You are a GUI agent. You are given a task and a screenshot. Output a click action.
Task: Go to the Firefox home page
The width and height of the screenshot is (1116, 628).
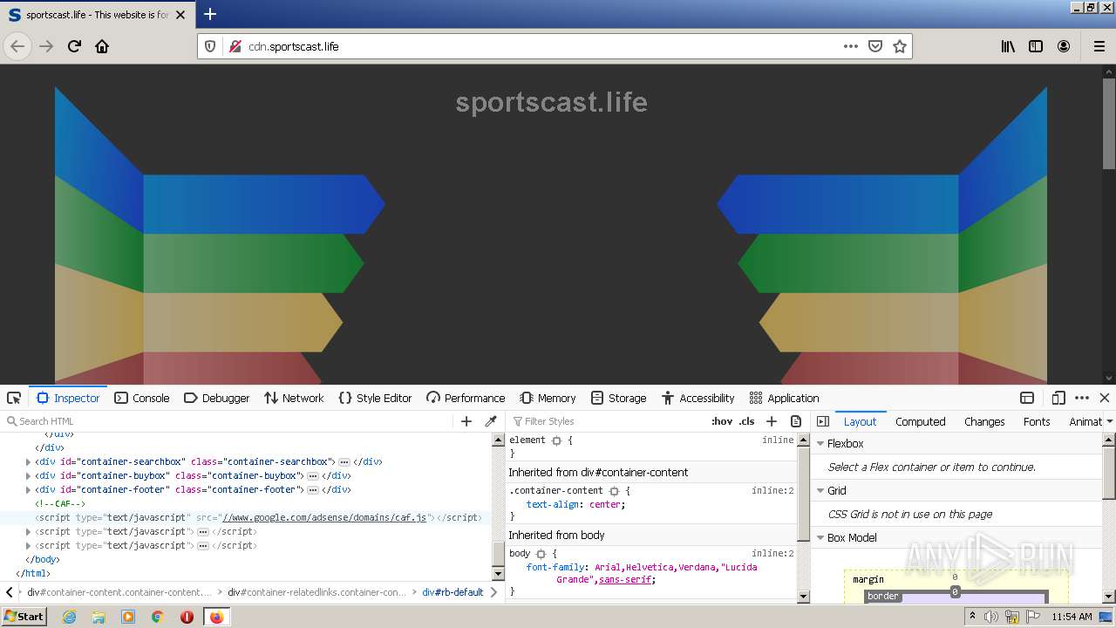[x=102, y=46]
